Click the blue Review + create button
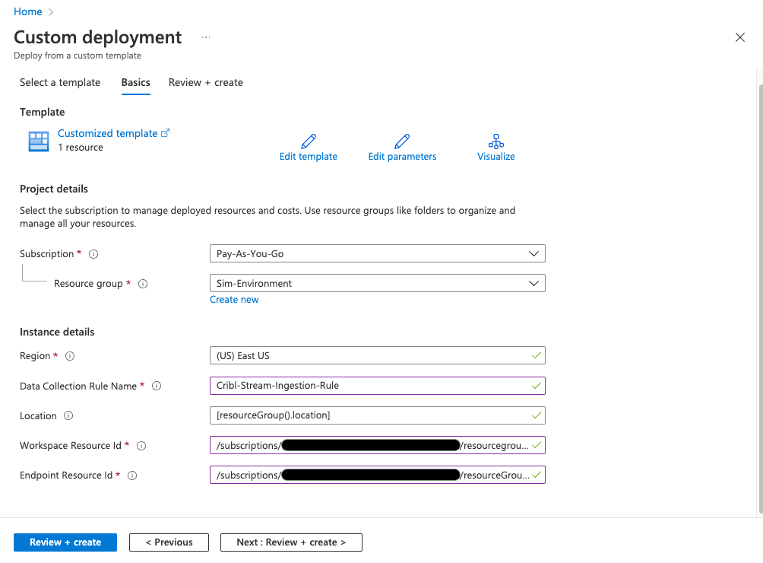 click(65, 542)
